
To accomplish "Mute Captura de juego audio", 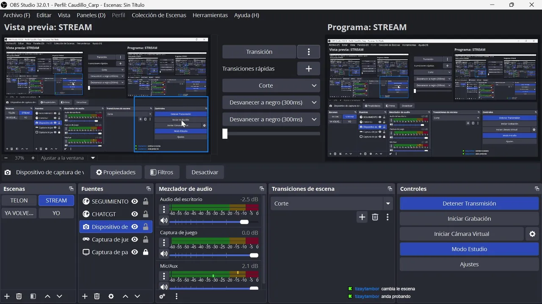I will tap(164, 254).
